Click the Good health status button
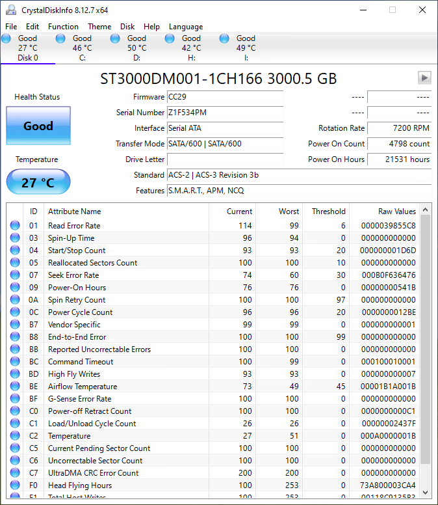 38,126
